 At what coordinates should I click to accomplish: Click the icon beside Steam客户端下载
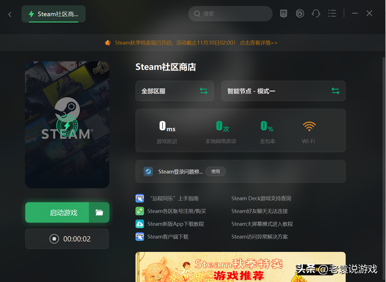139,237
